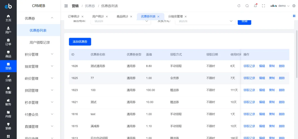
Task: Open the notification bell icon
Action: click(x=255, y=6)
